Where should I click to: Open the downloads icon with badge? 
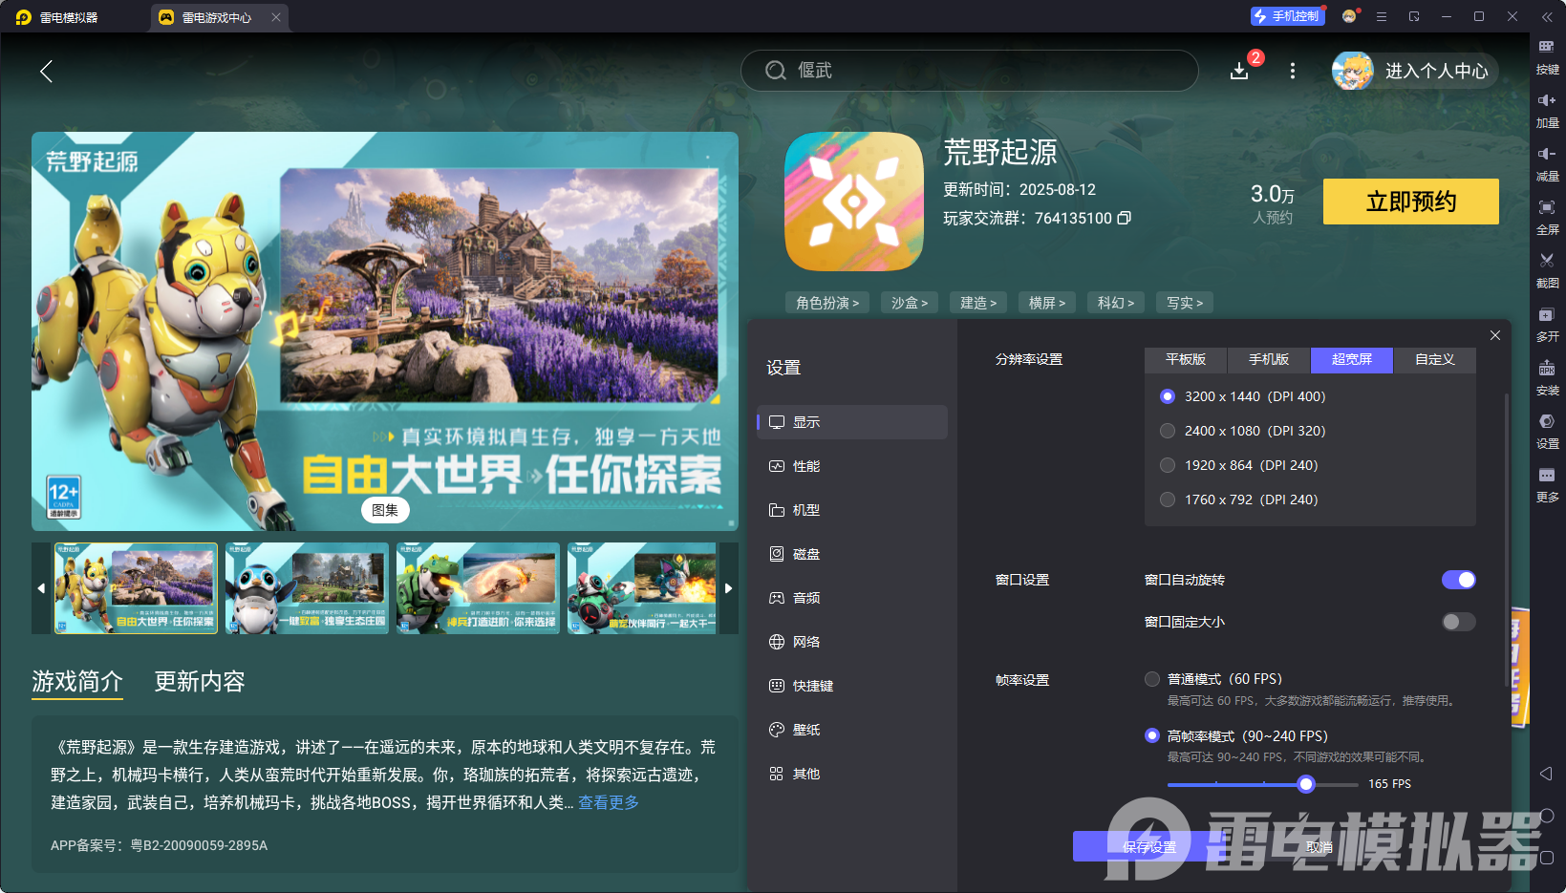[x=1239, y=71]
